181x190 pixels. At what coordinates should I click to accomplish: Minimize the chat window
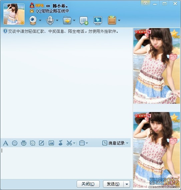[x=155, y=4]
